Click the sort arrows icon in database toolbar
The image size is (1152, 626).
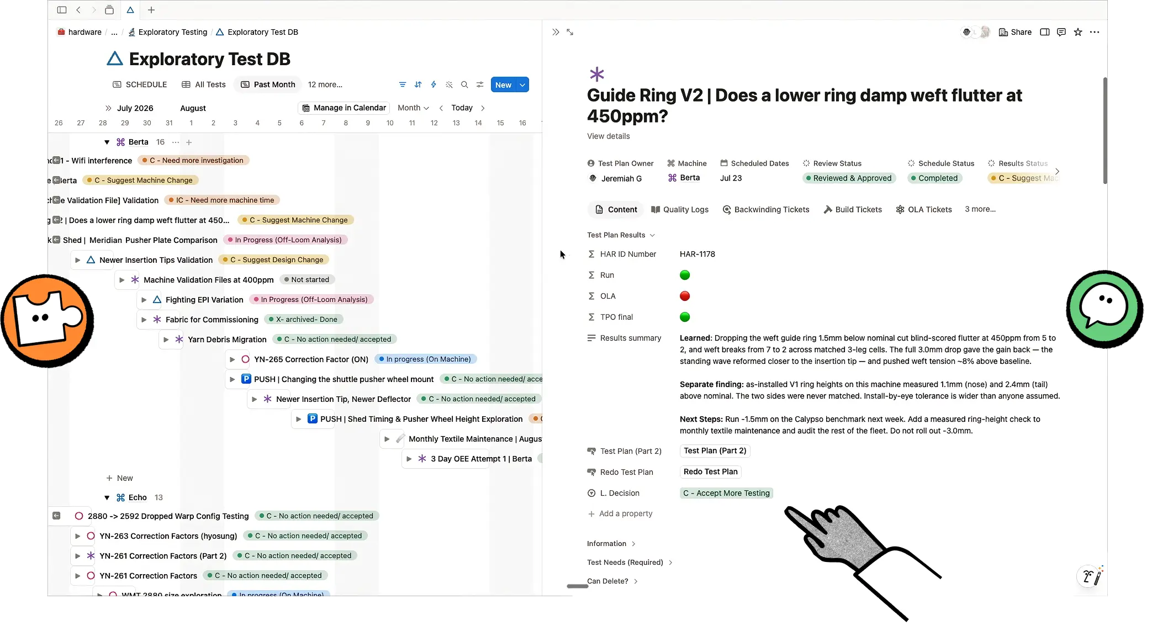pos(418,84)
